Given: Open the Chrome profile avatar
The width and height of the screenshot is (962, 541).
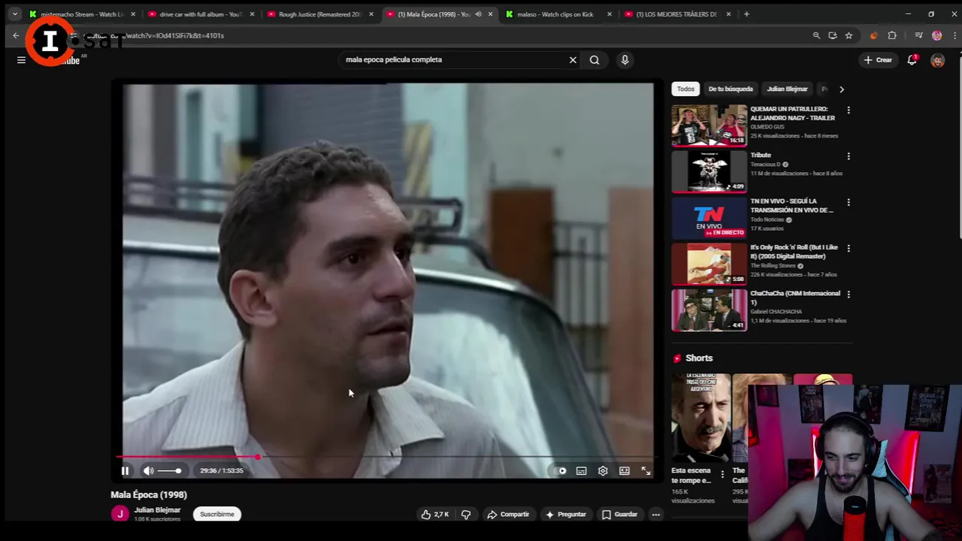Looking at the screenshot, I should (936, 35).
